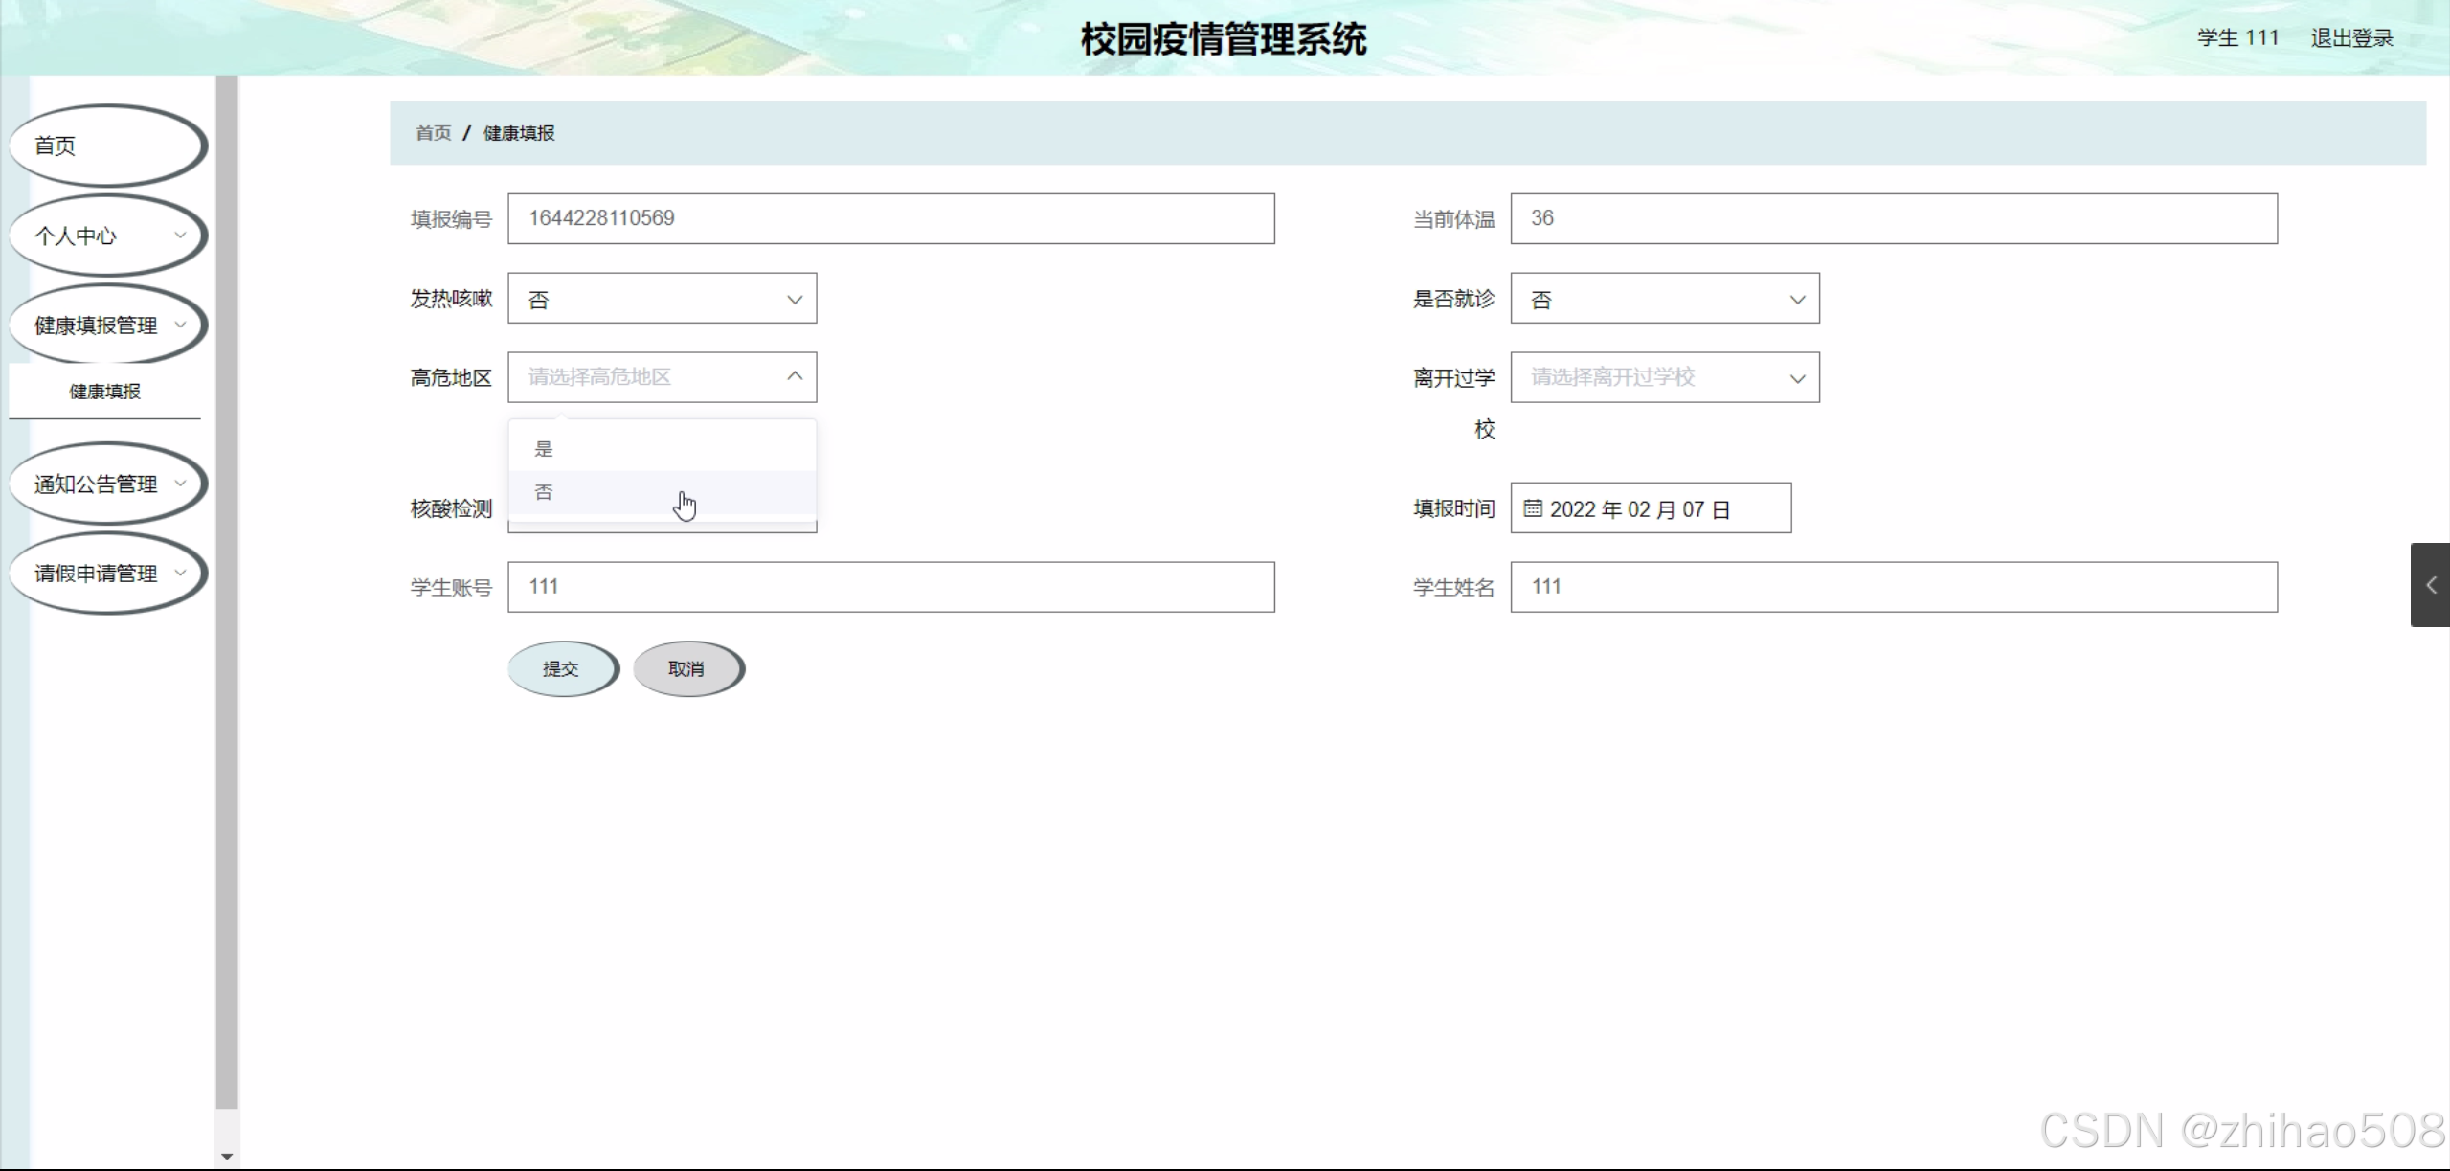Expand the right-edge collapsed side panel arrow
The height and width of the screenshot is (1171, 2450).
click(x=2430, y=585)
